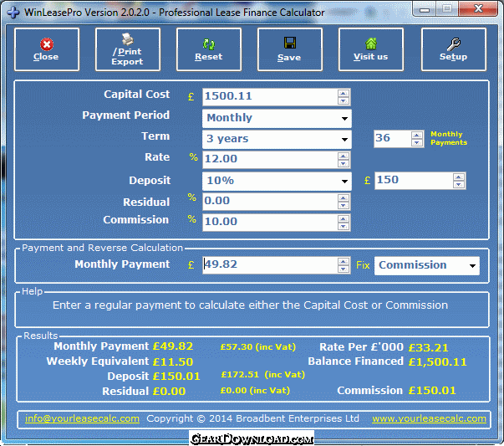Image resolution: width=504 pixels, height=446 pixels.
Task: Click the £57.30 (inc Vat) result
Action: (x=257, y=347)
